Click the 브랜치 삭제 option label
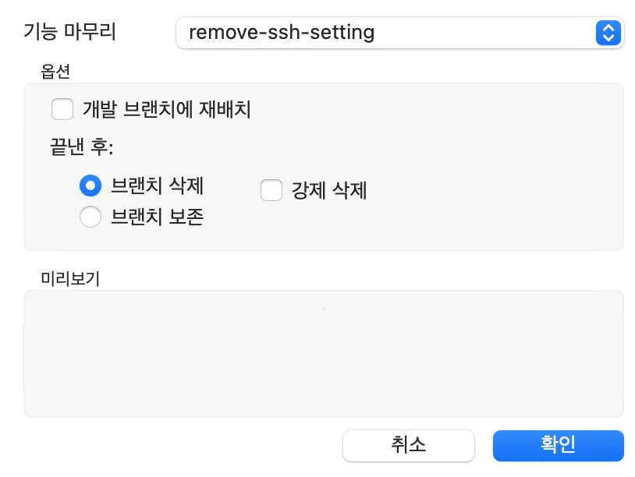This screenshot has height=477, width=635. click(158, 186)
